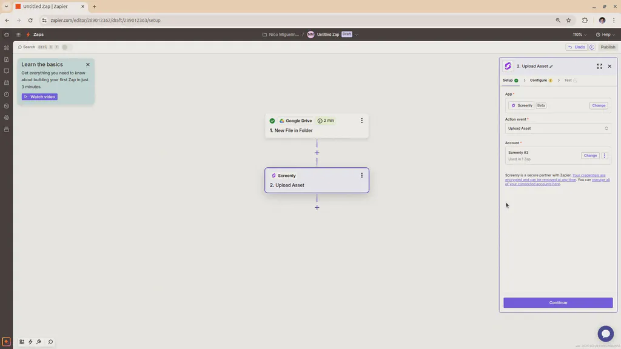
Task: Open the App Connections icon in sidebar
Action: click(x=6, y=118)
